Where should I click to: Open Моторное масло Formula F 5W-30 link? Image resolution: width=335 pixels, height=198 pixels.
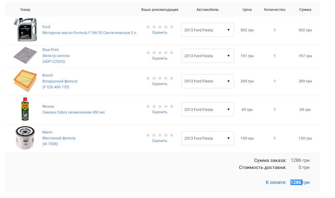click(x=89, y=33)
